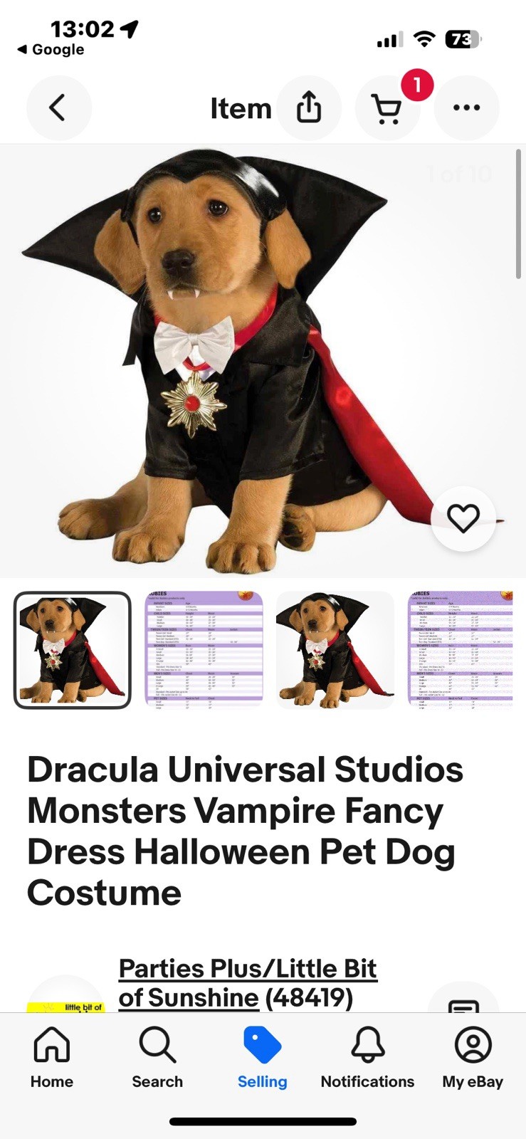526x1139 pixels.
Task: Tap the seller logo avatar
Action: click(x=65, y=995)
